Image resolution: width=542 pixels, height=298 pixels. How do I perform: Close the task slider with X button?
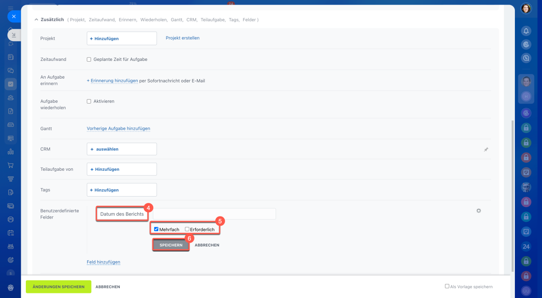[14, 16]
